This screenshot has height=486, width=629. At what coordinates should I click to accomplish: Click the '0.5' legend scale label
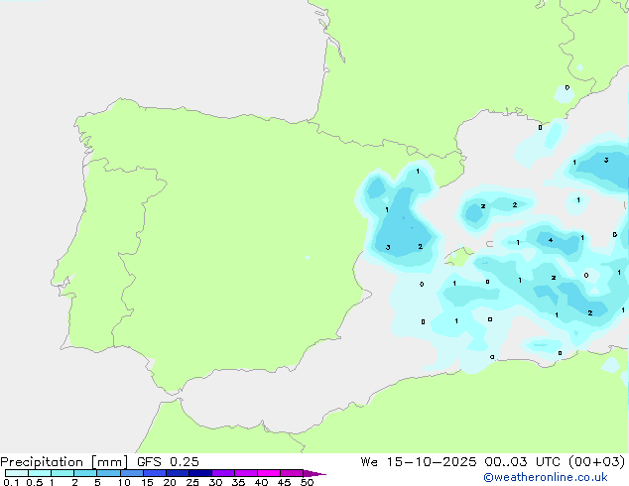click(x=35, y=482)
